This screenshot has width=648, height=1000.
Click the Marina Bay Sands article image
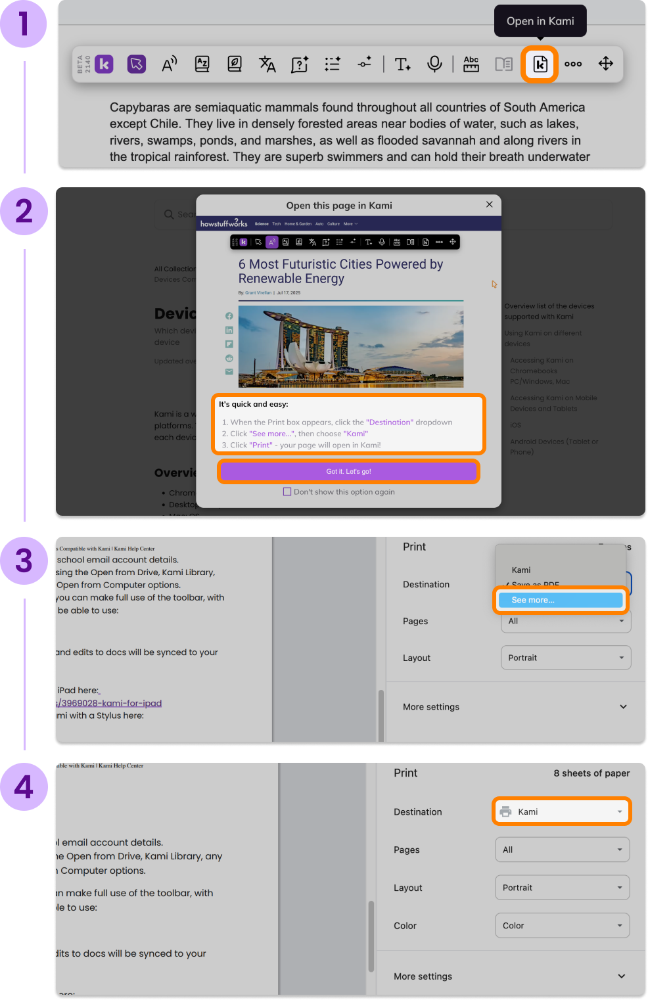[351, 346]
